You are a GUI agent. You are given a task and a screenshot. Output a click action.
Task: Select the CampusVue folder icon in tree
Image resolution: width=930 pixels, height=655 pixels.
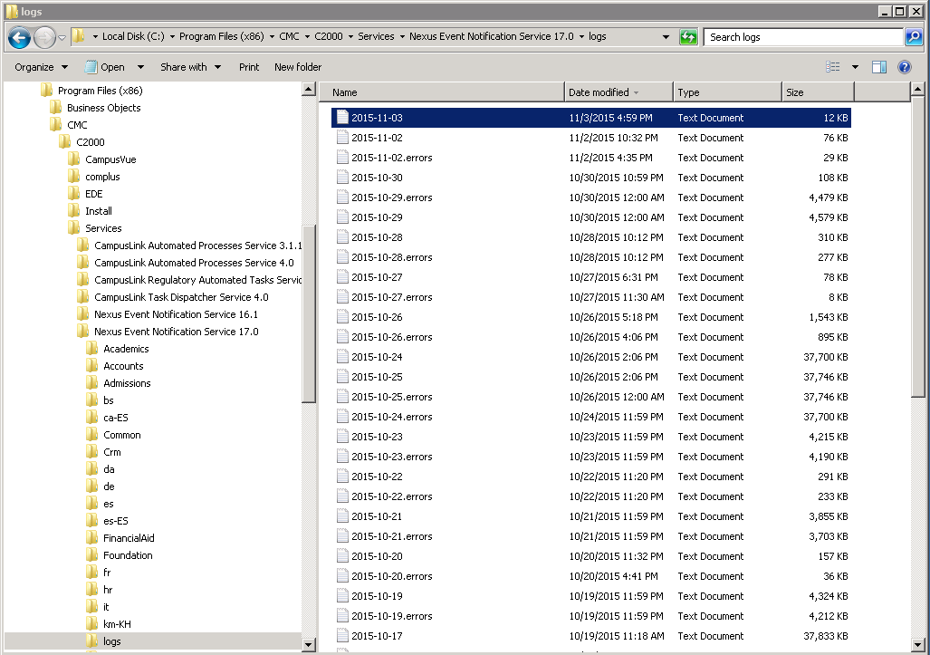[74, 159]
